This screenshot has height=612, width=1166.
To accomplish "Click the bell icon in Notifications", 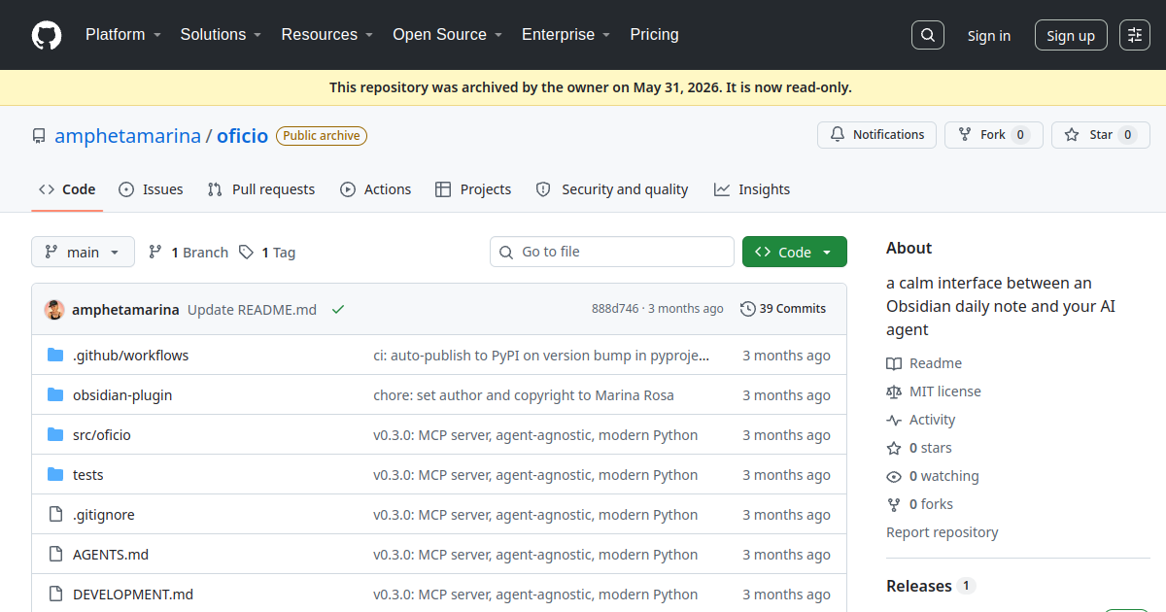I will click(x=838, y=135).
